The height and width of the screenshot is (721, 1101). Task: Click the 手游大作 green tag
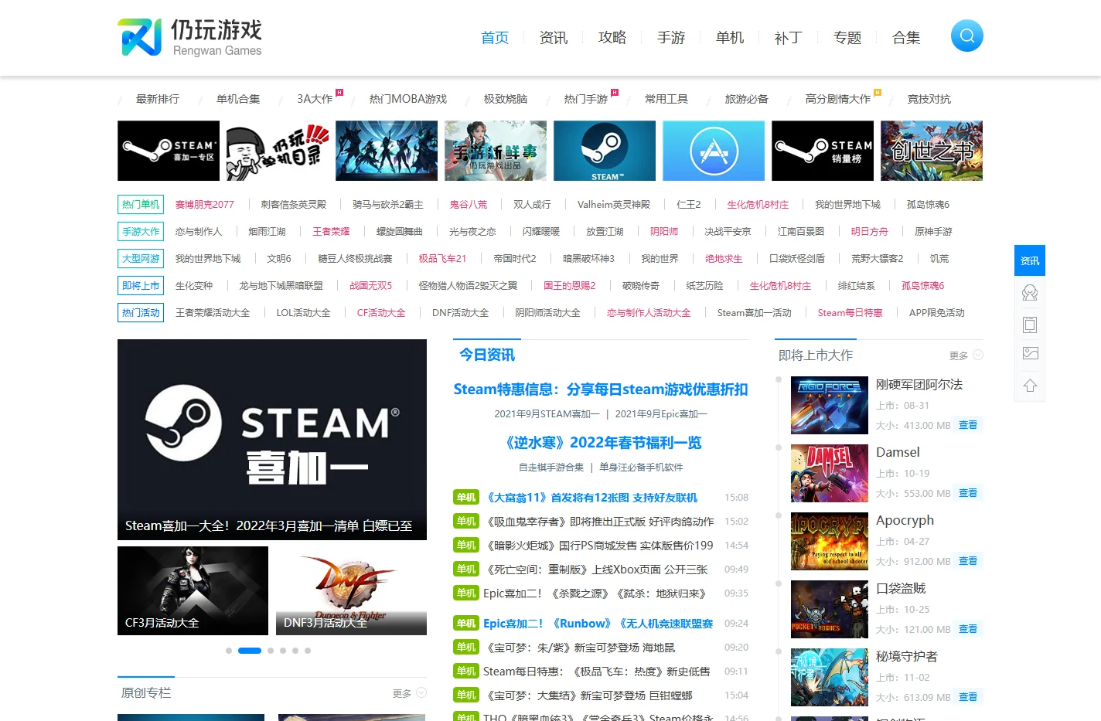(141, 231)
